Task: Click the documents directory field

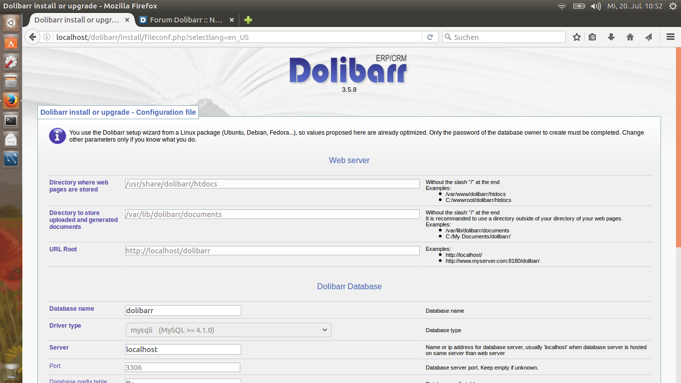Action: (x=272, y=214)
